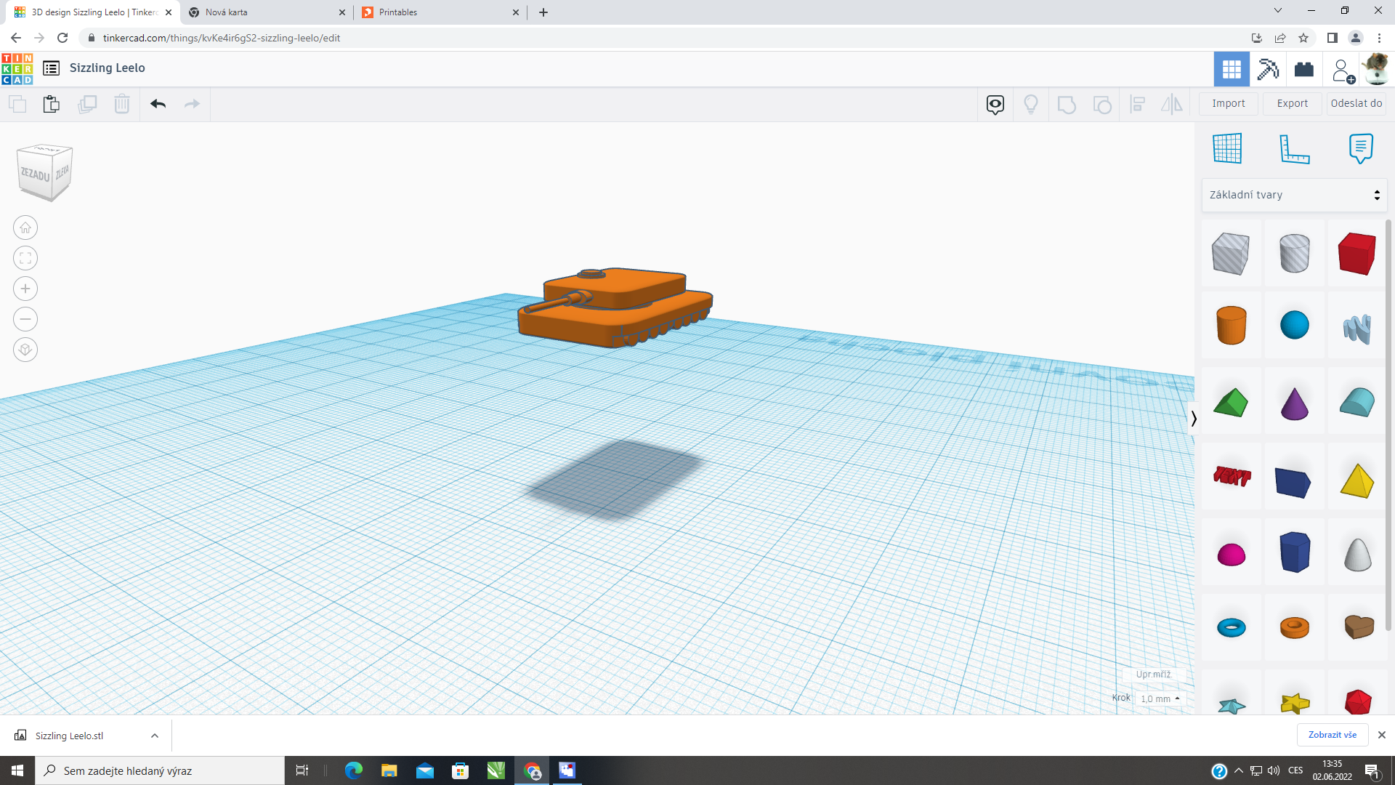1395x785 pixels.
Task: Click the Paste toolbar icon
Action: (51, 104)
